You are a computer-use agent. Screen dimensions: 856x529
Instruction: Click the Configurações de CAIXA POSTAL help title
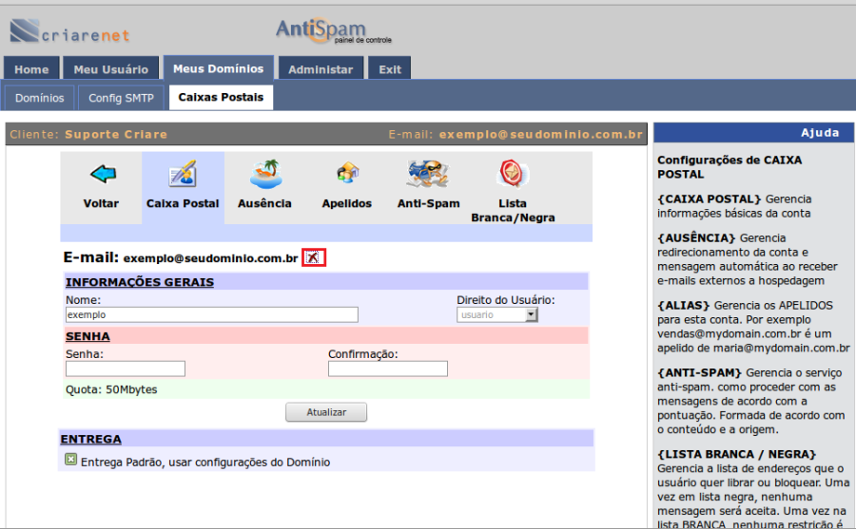click(x=730, y=167)
